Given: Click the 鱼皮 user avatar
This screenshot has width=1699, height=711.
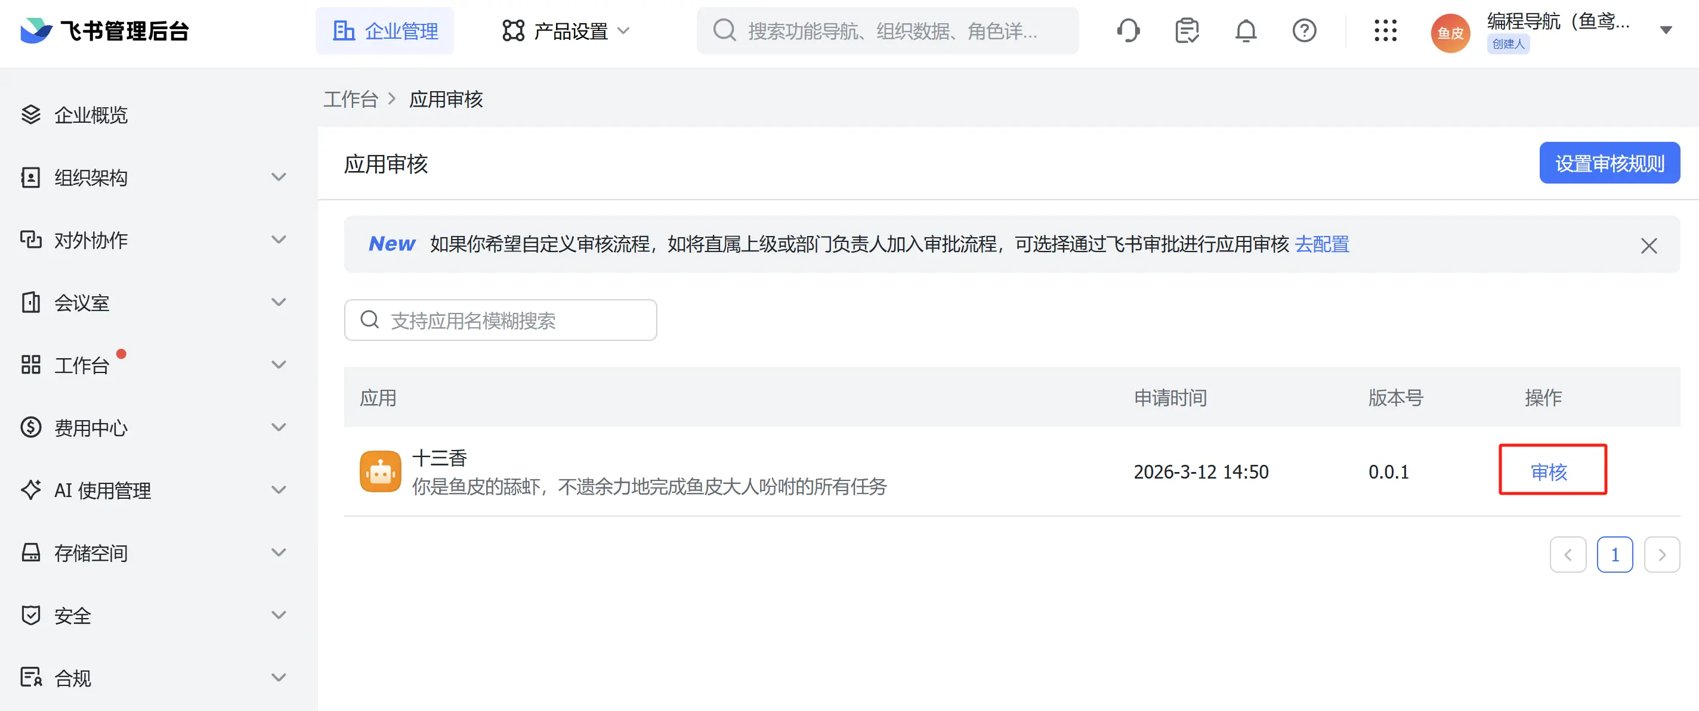Looking at the screenshot, I should [1450, 33].
